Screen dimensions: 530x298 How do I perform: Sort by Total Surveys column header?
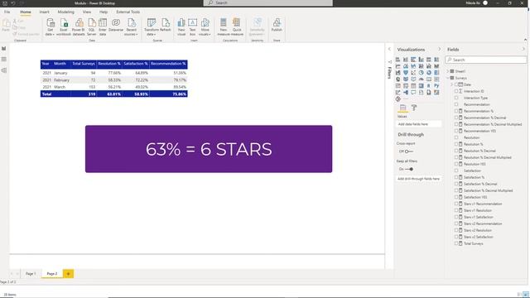84,64
